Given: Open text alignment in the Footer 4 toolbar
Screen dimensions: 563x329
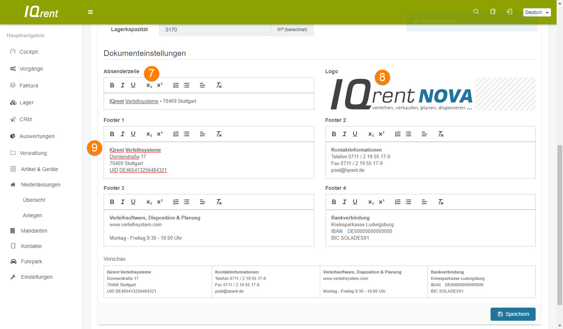Looking at the screenshot, I should (x=425, y=202).
